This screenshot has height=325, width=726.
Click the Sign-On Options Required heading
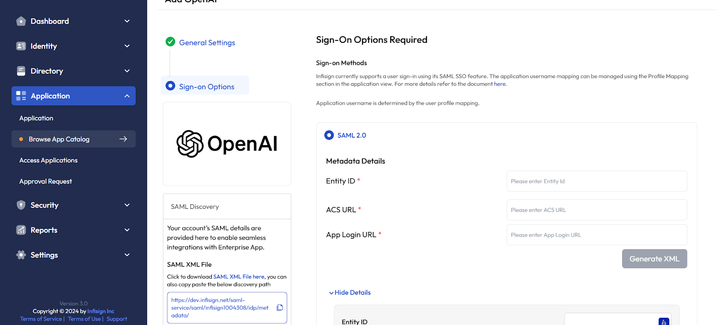[x=372, y=40]
